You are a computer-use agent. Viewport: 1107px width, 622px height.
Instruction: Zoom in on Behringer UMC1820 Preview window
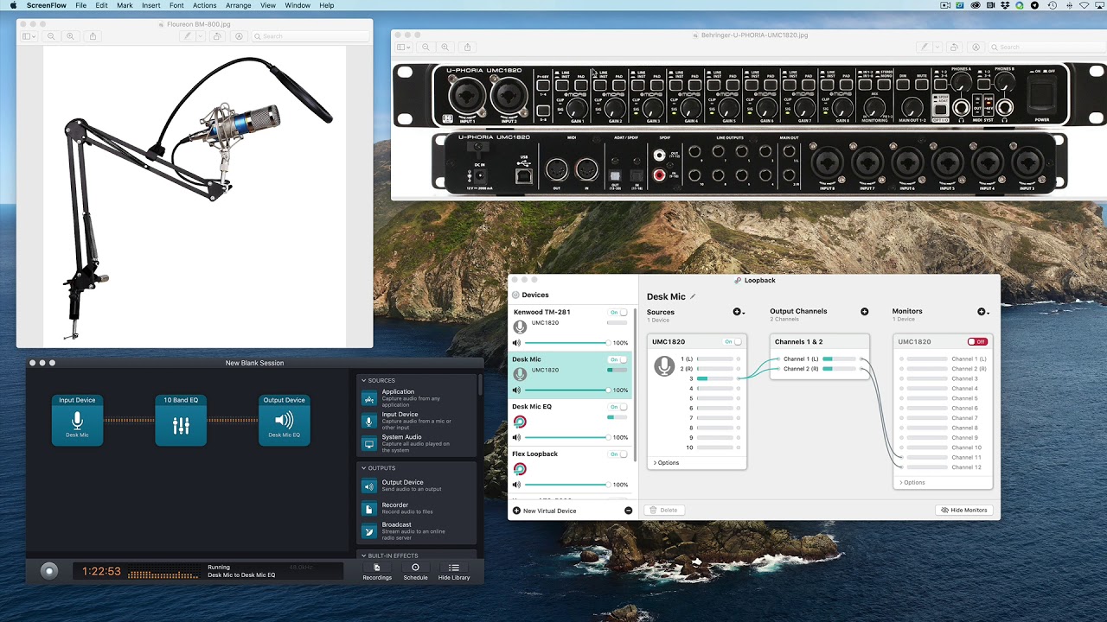pos(445,47)
